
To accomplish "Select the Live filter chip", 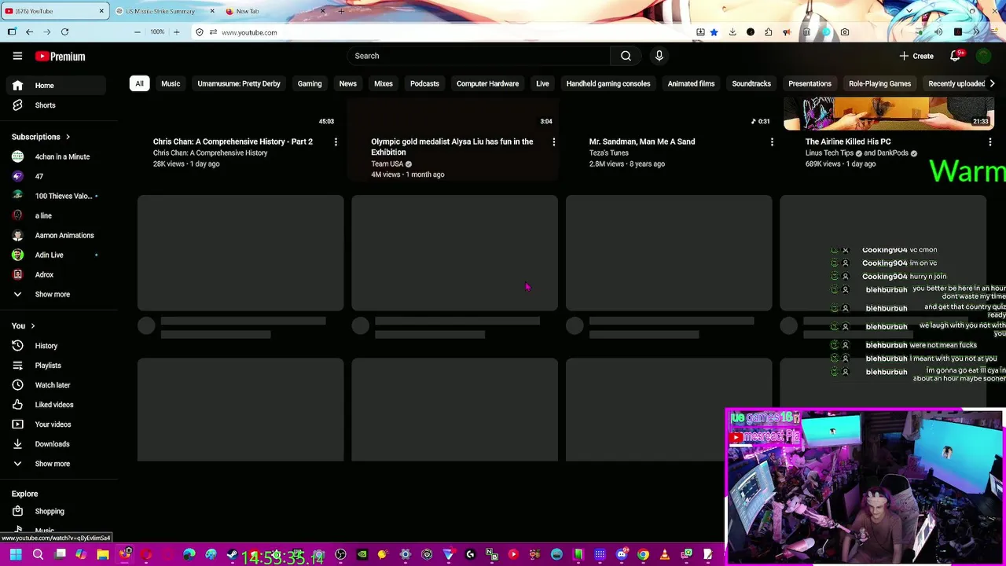I will click(542, 83).
